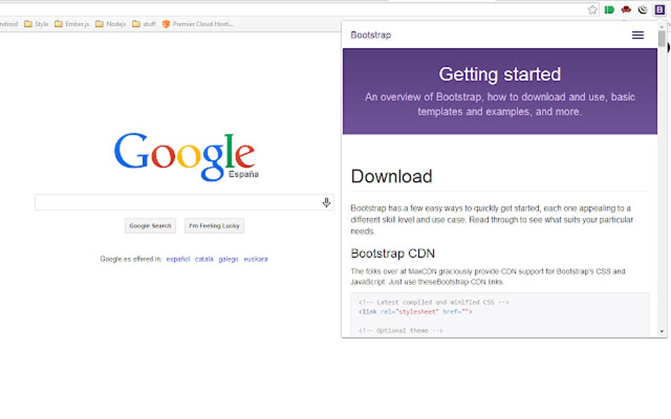
Task: Click the black swirl extension icon
Action: point(642,9)
